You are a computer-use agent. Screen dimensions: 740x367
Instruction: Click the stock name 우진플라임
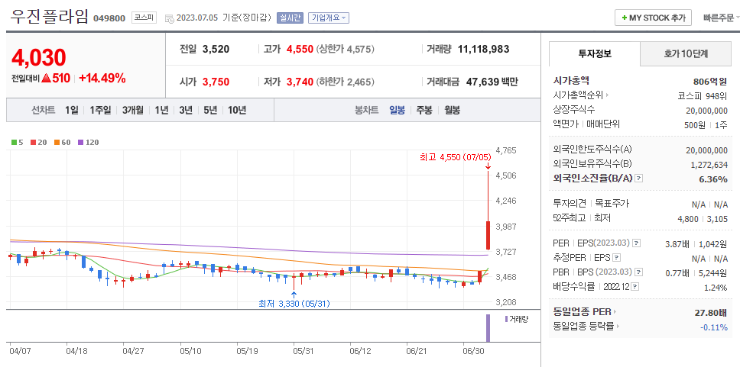click(50, 17)
